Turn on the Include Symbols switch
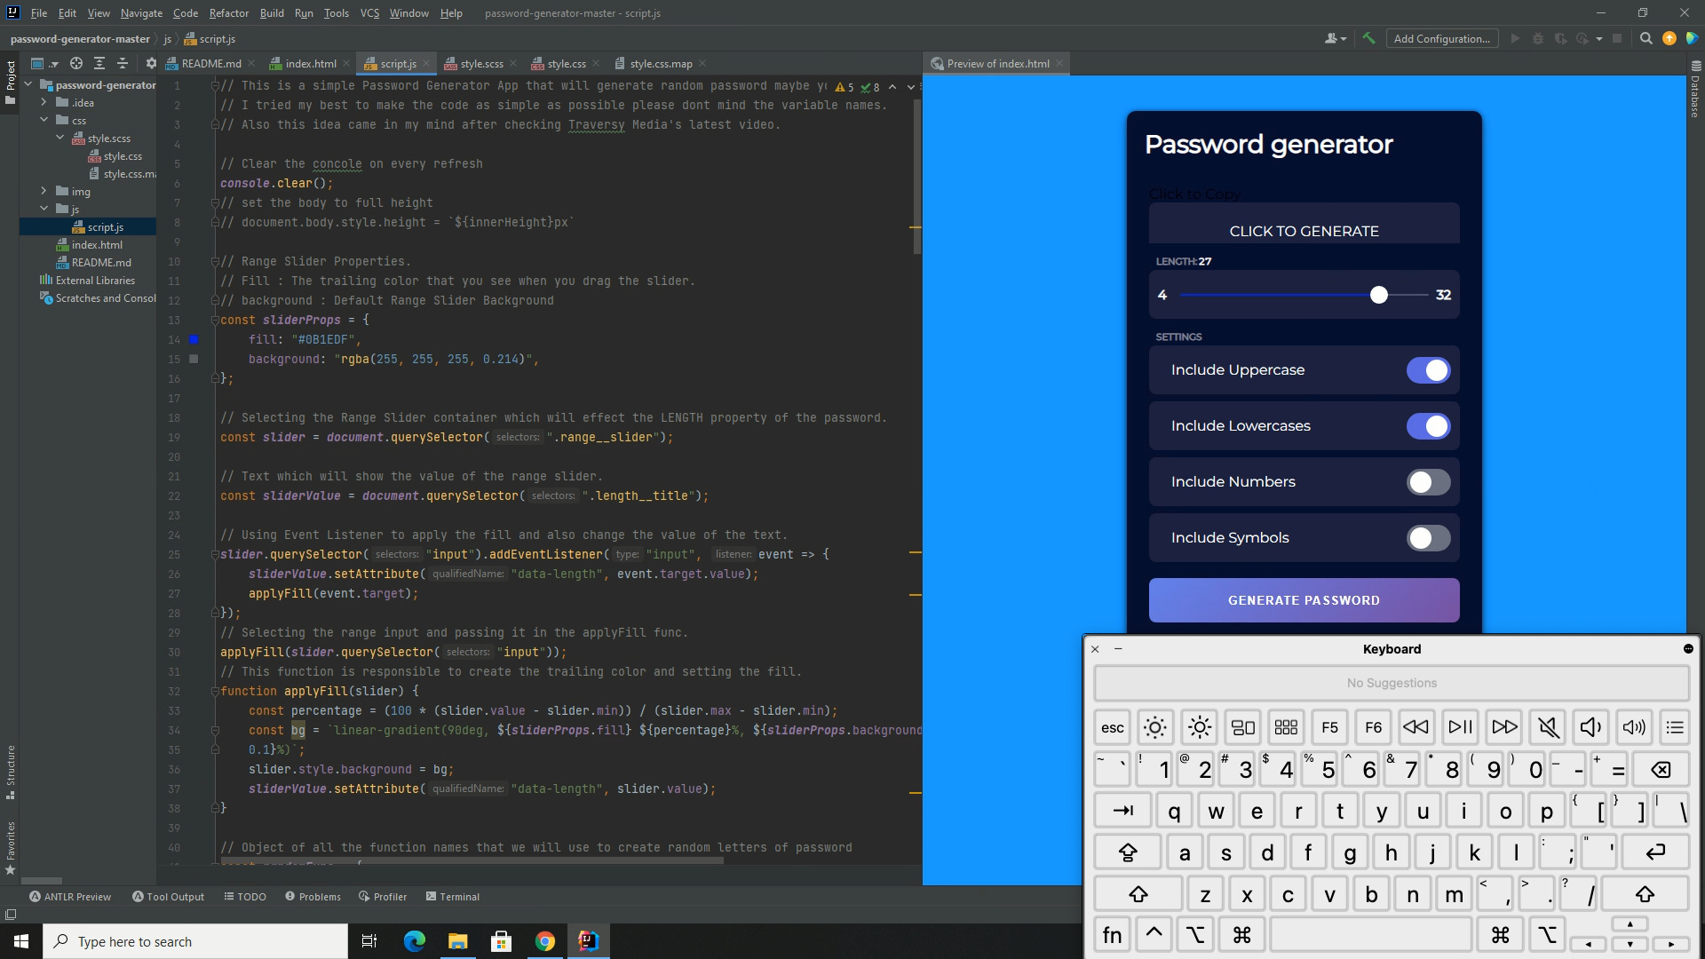 point(1428,538)
